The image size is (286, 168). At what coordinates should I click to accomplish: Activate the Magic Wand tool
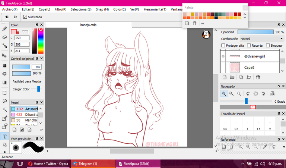4,109
